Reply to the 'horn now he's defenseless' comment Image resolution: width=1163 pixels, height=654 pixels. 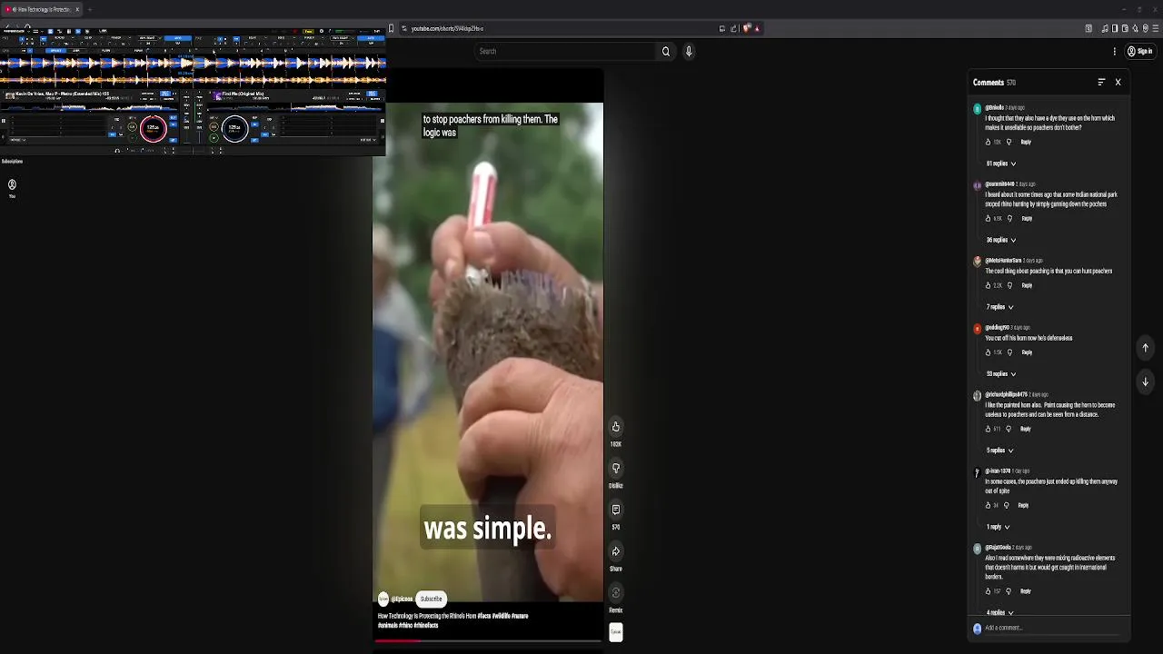(1027, 352)
